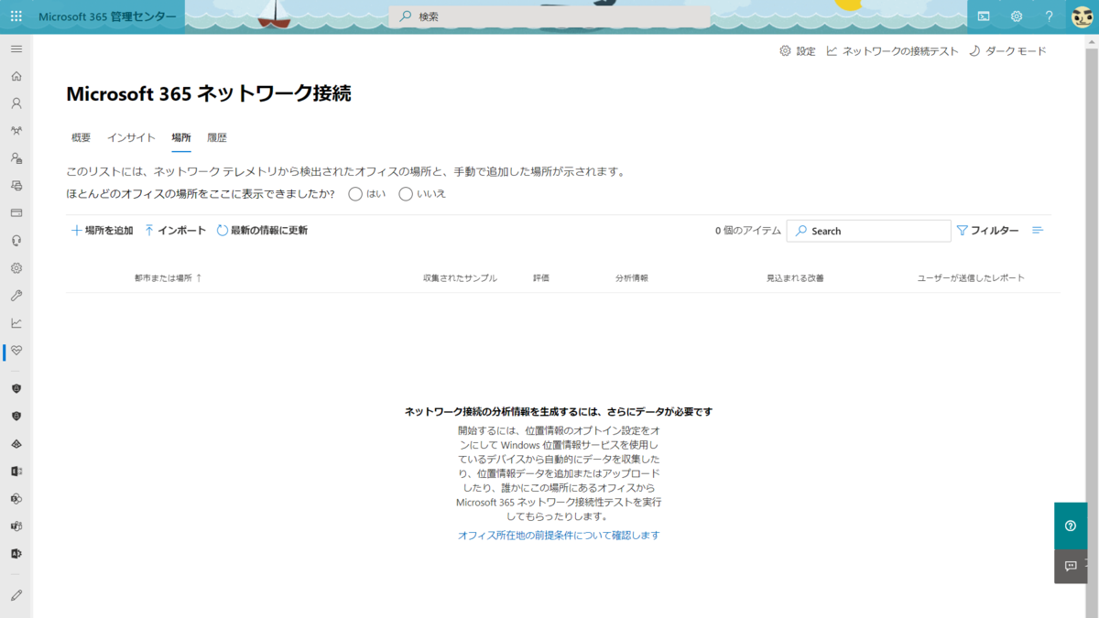Open Azure Active Directory admin center icon

pyautogui.click(x=16, y=444)
